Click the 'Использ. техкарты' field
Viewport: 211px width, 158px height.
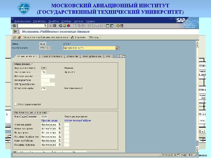coord(43,88)
